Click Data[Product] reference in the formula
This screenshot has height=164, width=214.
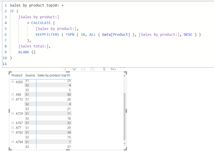[x=116, y=35]
